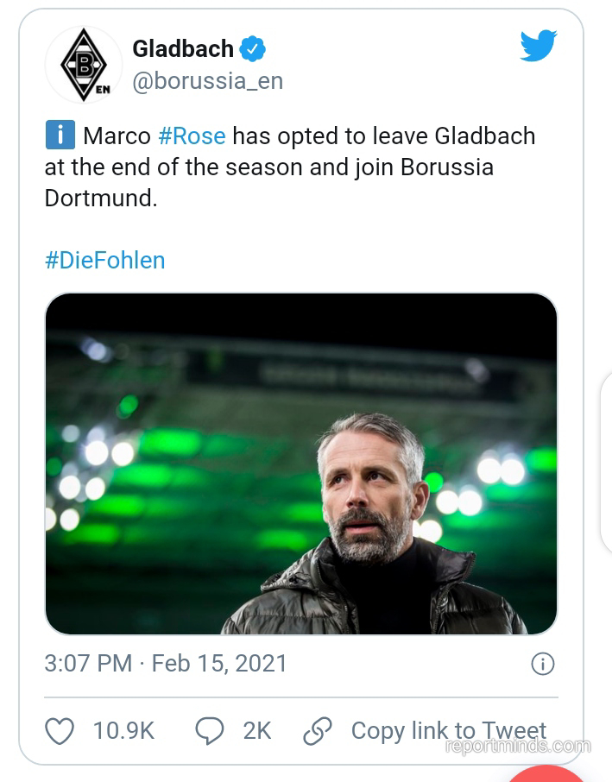Click the tweet text about Borussia Dortmund

pos(289,167)
